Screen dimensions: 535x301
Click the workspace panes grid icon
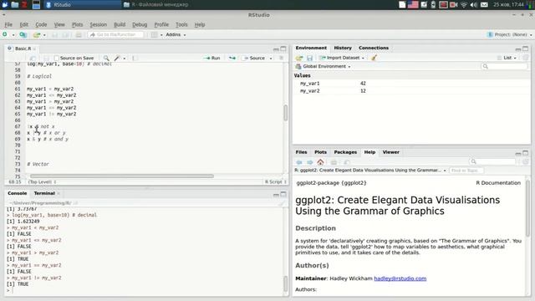pos(154,35)
